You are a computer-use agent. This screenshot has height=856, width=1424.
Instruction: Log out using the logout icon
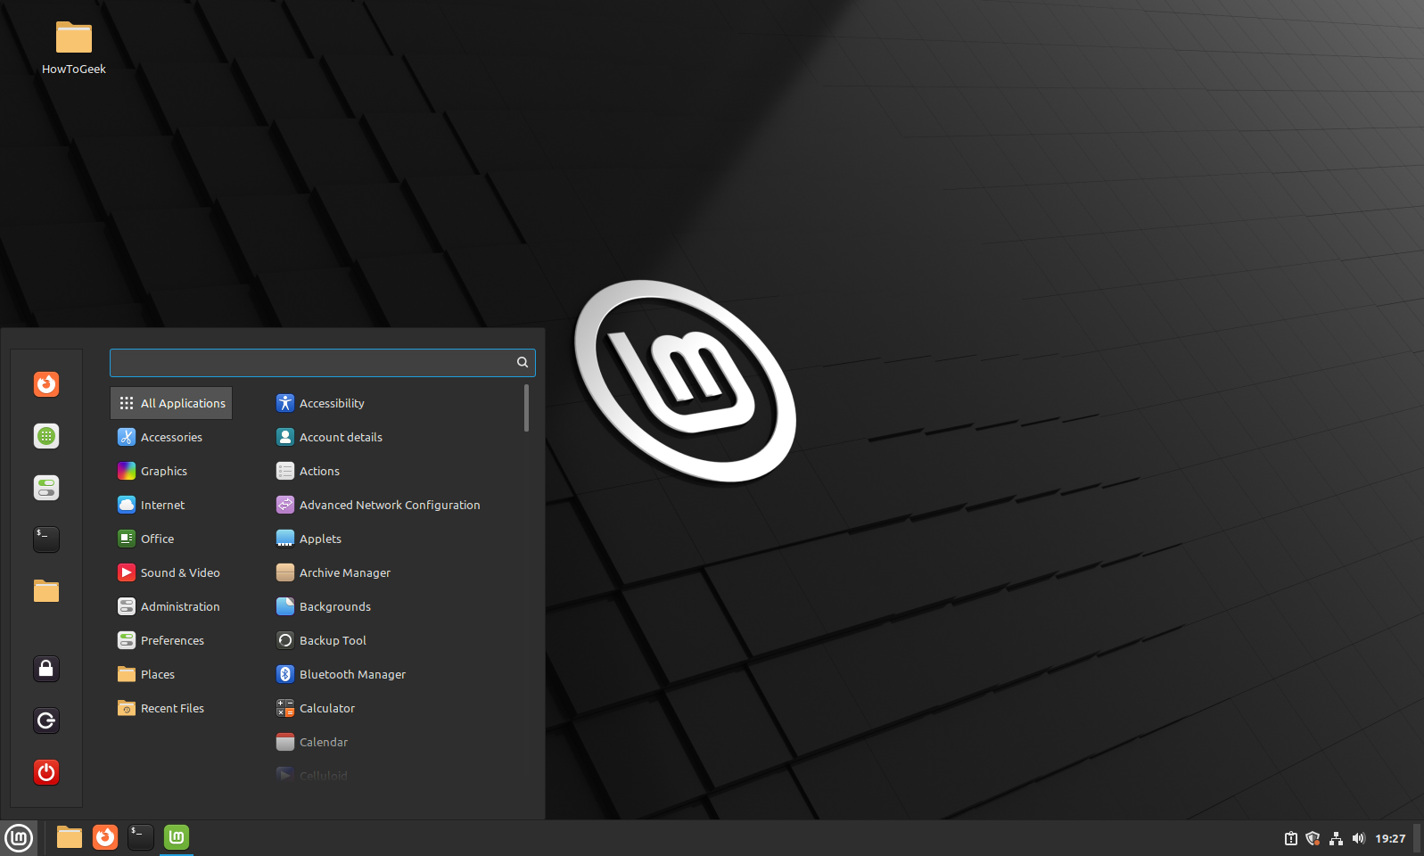46,720
